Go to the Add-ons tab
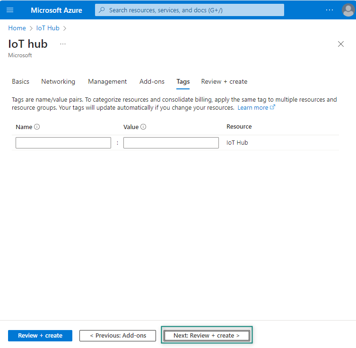This screenshot has height=348, width=356. click(152, 81)
